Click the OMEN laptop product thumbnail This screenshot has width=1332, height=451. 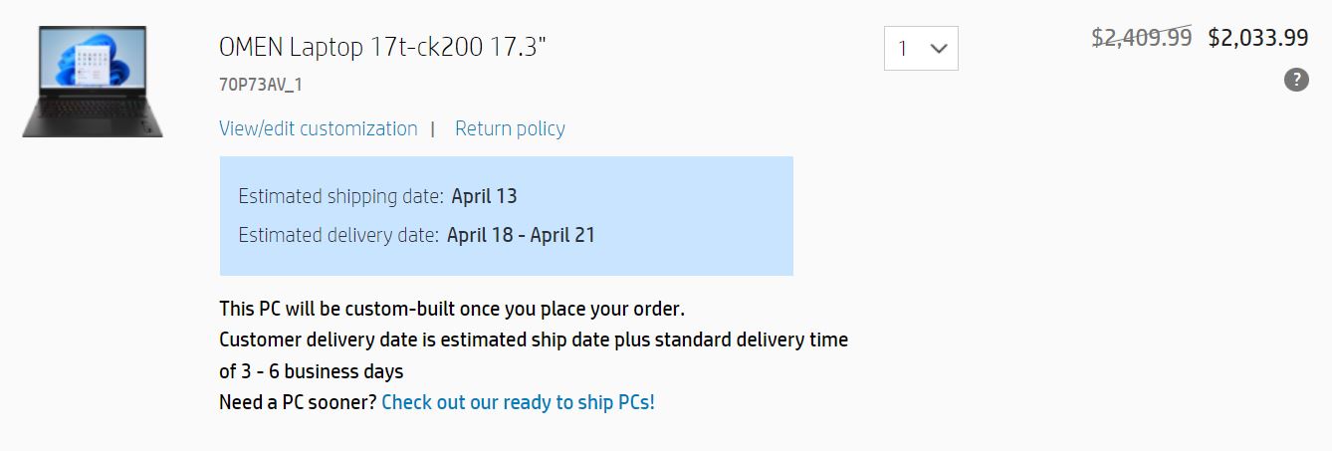[x=92, y=82]
